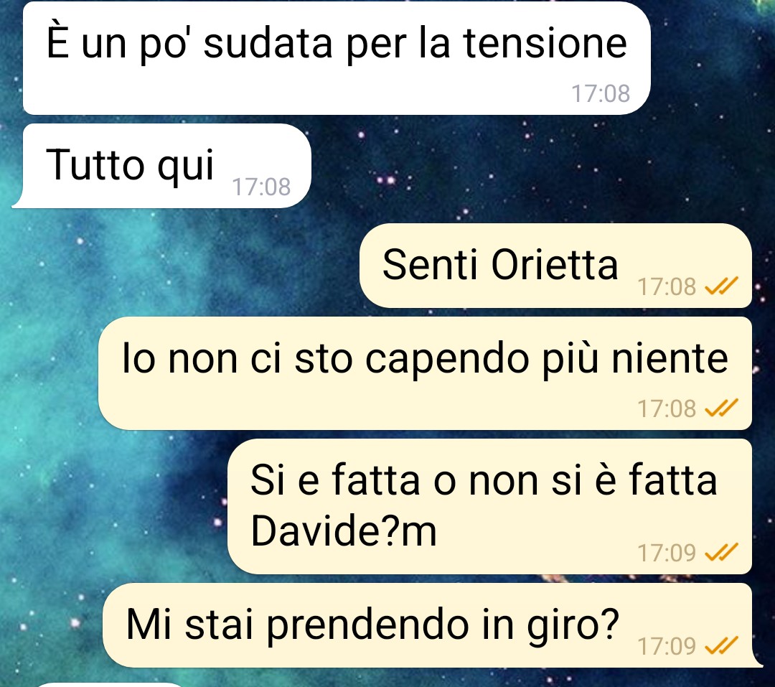The height and width of the screenshot is (687, 775).
Task: Select "Io non ci sto capendo più niente" bubble
Action: (x=425, y=373)
